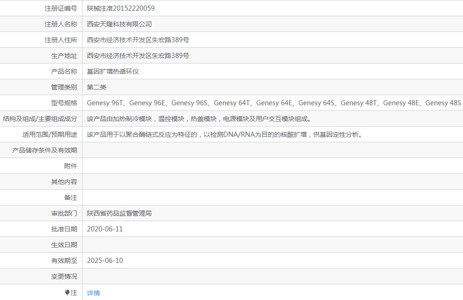Click the 第二类 management category value
This screenshot has height=300, width=463.
(96, 87)
